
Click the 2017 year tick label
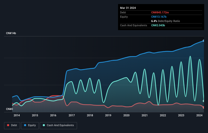pyautogui.click(x=72, y=116)
